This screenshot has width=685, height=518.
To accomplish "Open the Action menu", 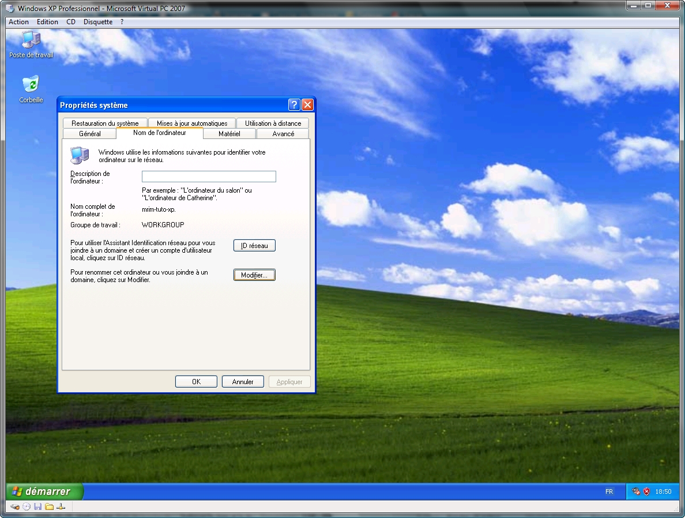I will (x=19, y=22).
